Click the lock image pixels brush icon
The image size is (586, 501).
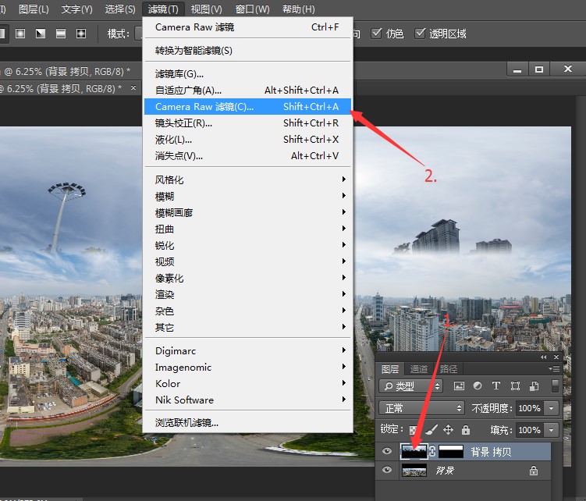(430, 430)
